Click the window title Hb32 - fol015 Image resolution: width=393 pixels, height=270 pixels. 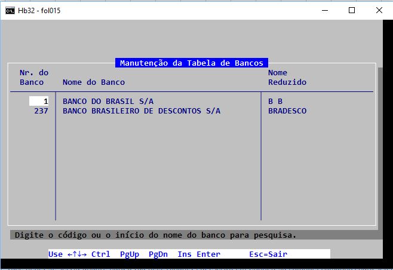point(39,11)
